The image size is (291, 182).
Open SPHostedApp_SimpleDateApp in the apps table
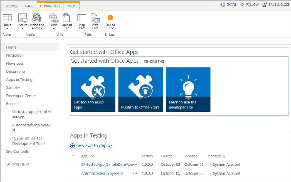click(107, 164)
